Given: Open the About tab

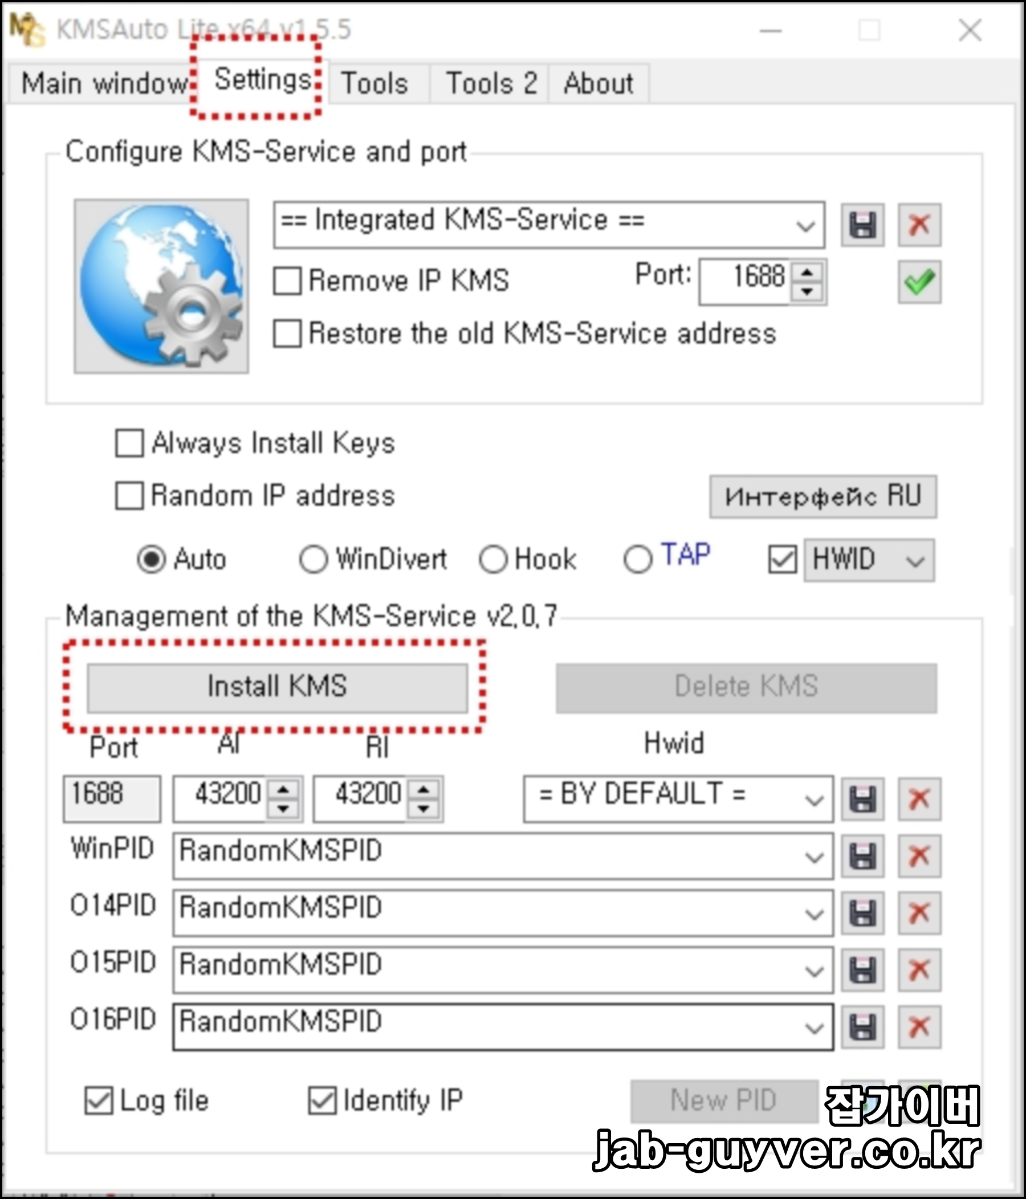Looking at the screenshot, I should (598, 83).
